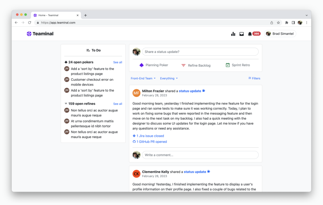Click the To Do heading
323x205 pixels.
[96, 50]
